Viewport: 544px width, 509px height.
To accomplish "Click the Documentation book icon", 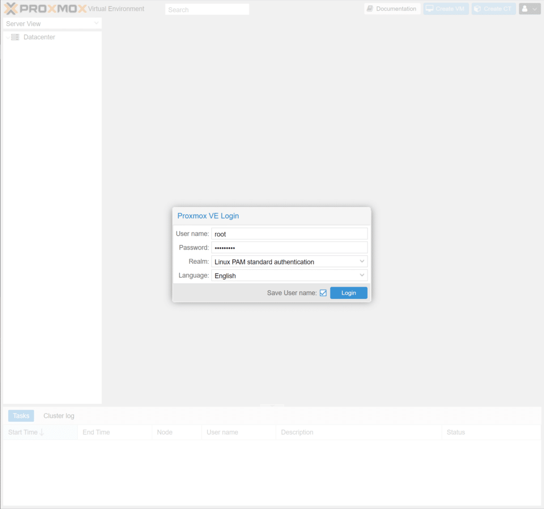I will coord(370,9).
